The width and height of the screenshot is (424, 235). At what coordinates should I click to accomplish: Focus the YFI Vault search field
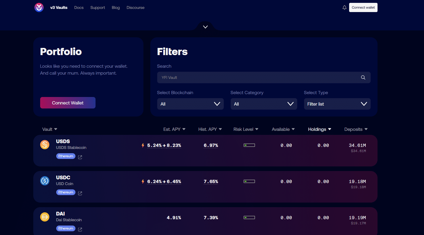point(258,77)
